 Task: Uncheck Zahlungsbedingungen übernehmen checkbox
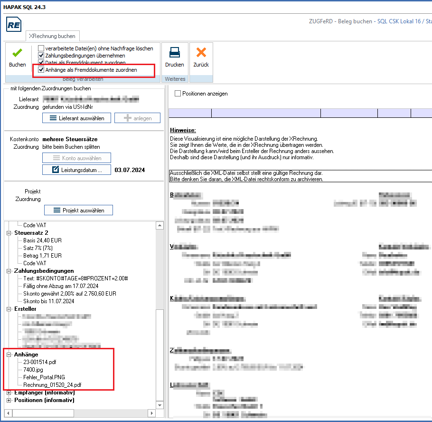tap(41, 56)
